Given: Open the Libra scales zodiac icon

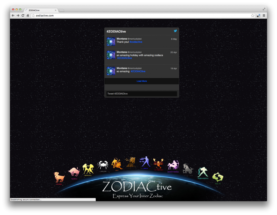Looking at the screenshot, I should (x=145, y=161).
